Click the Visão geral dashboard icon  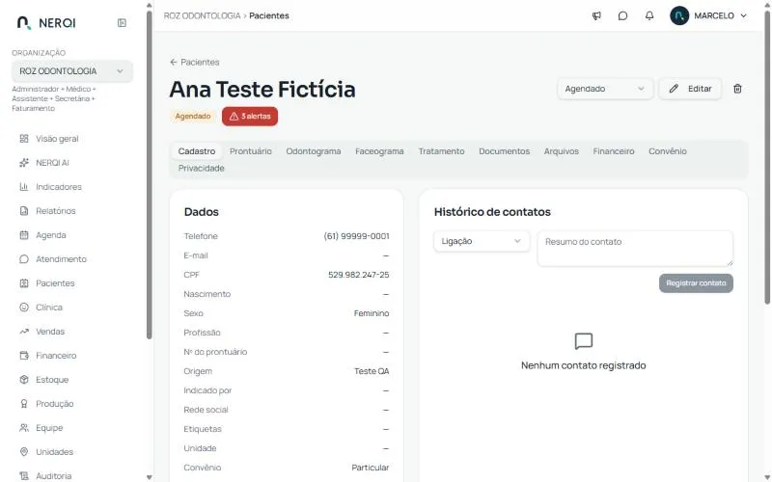[23, 139]
